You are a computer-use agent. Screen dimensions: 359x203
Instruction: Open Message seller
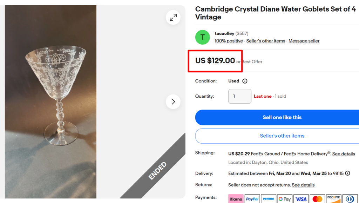click(x=304, y=41)
